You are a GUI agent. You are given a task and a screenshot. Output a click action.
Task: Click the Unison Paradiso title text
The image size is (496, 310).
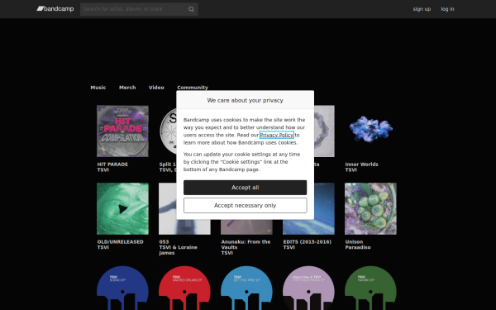coord(358,245)
